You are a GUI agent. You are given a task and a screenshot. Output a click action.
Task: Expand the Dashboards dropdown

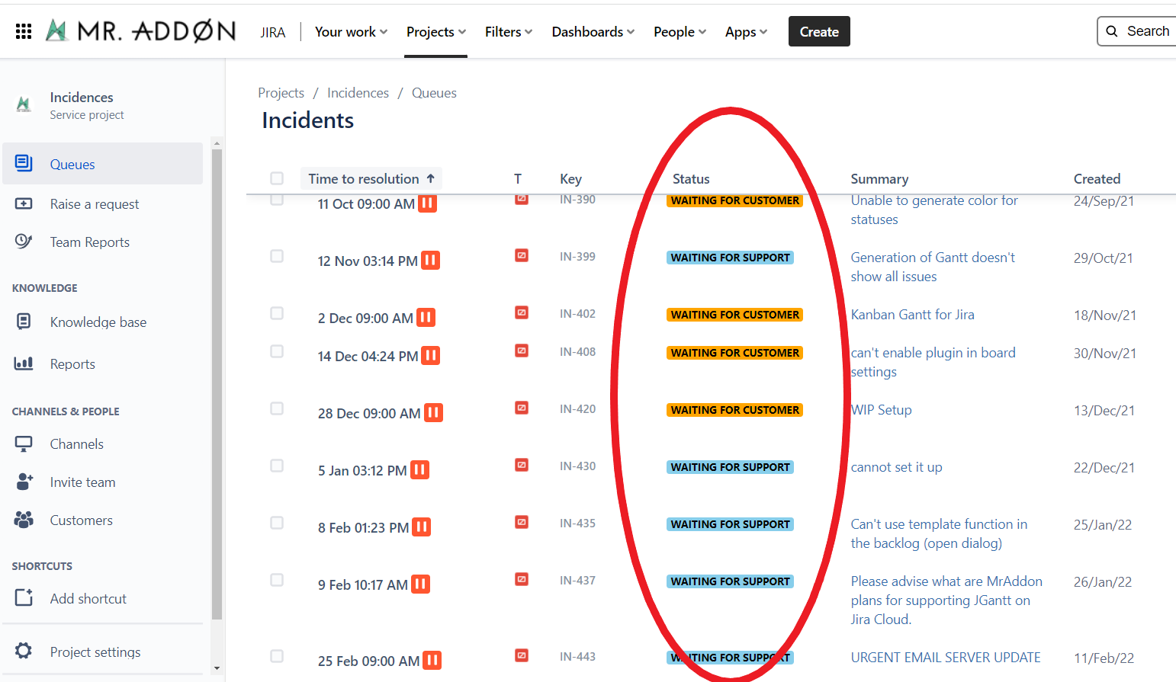tap(593, 32)
